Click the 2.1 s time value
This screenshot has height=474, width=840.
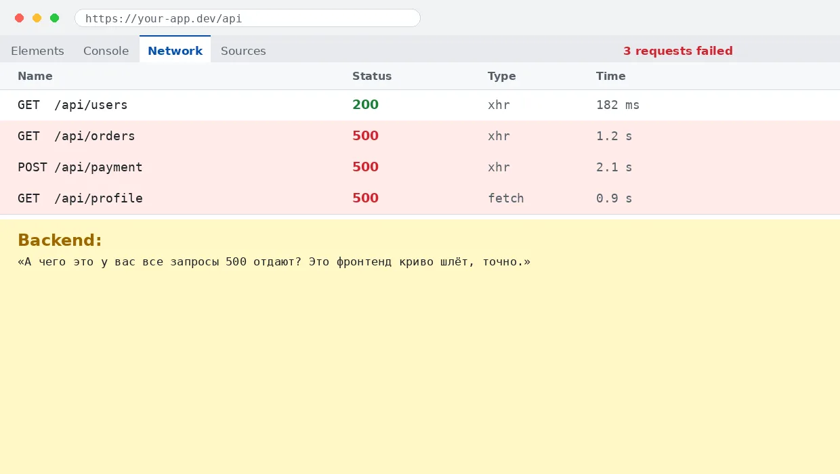[x=614, y=167]
